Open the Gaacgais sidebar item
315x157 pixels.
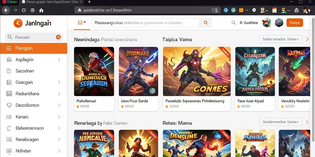click(x=34, y=82)
